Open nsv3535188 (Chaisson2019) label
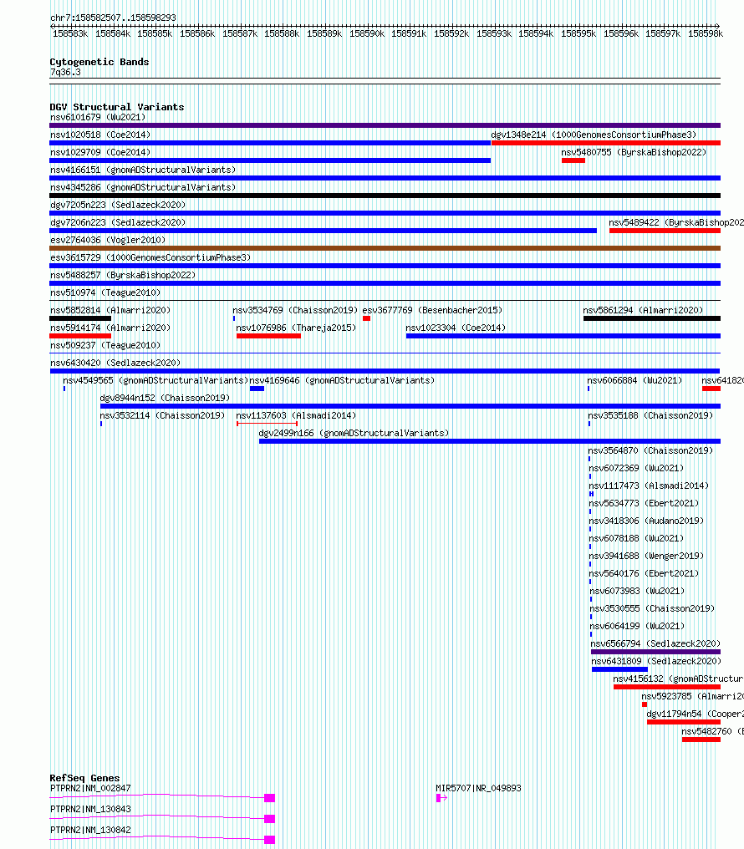Viewport: 744px width, 849px height. (651, 416)
